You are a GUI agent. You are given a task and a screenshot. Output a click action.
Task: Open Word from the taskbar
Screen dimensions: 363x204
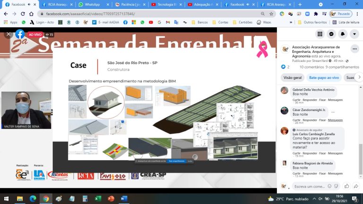point(124,199)
